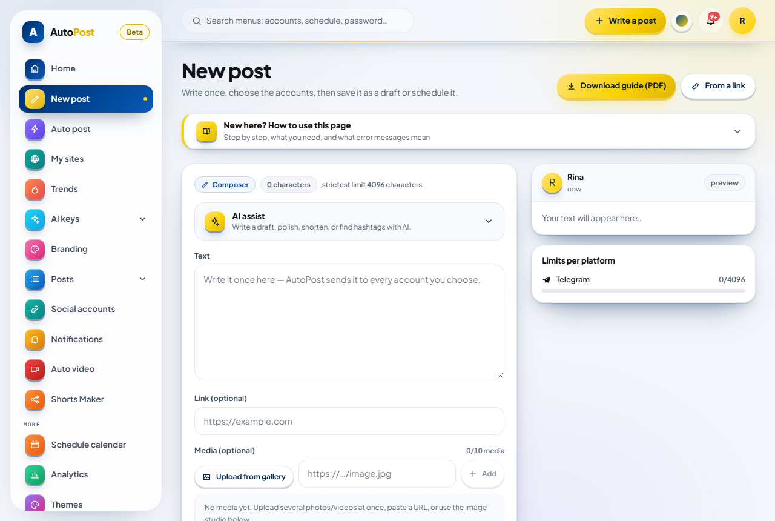Screen dimensions: 775x521
Task: Click the AutoPost logo icon
Action: 33,32
